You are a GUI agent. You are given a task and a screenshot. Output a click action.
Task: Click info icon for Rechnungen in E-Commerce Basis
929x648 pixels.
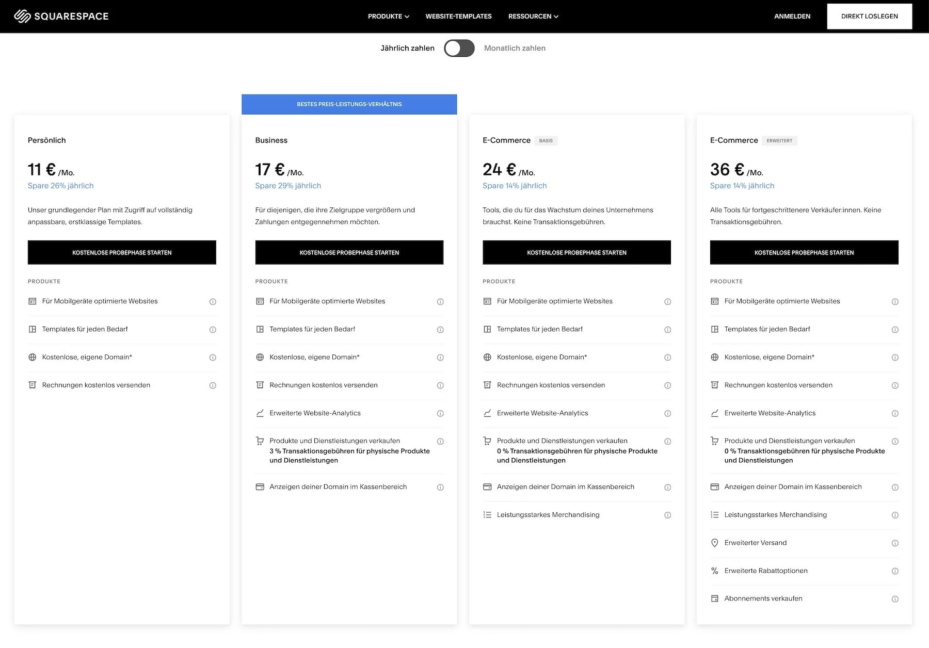[x=667, y=385]
